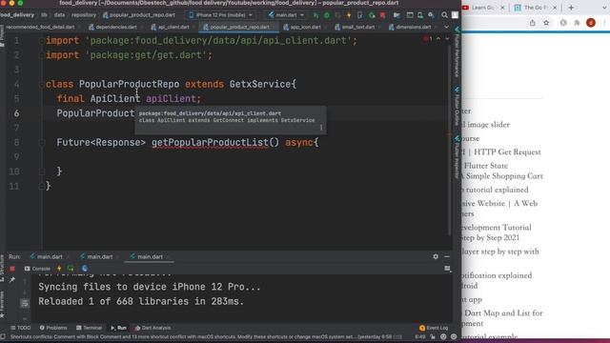Open browser extensions puzzle icon

(577, 23)
